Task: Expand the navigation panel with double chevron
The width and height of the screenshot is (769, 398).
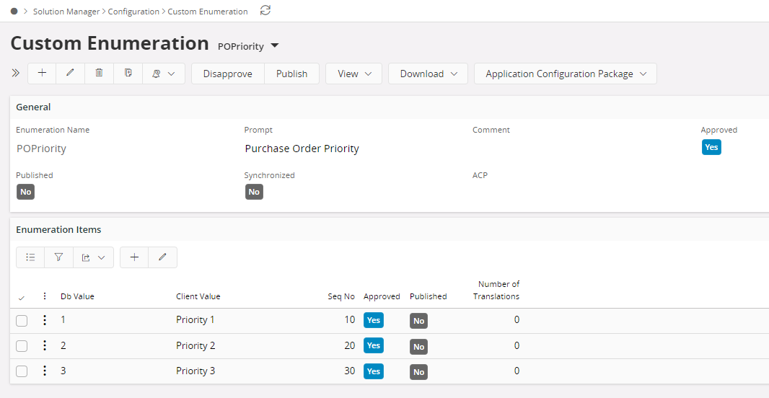Action: point(16,74)
